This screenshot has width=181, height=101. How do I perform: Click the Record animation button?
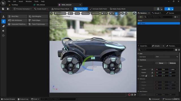129,95
